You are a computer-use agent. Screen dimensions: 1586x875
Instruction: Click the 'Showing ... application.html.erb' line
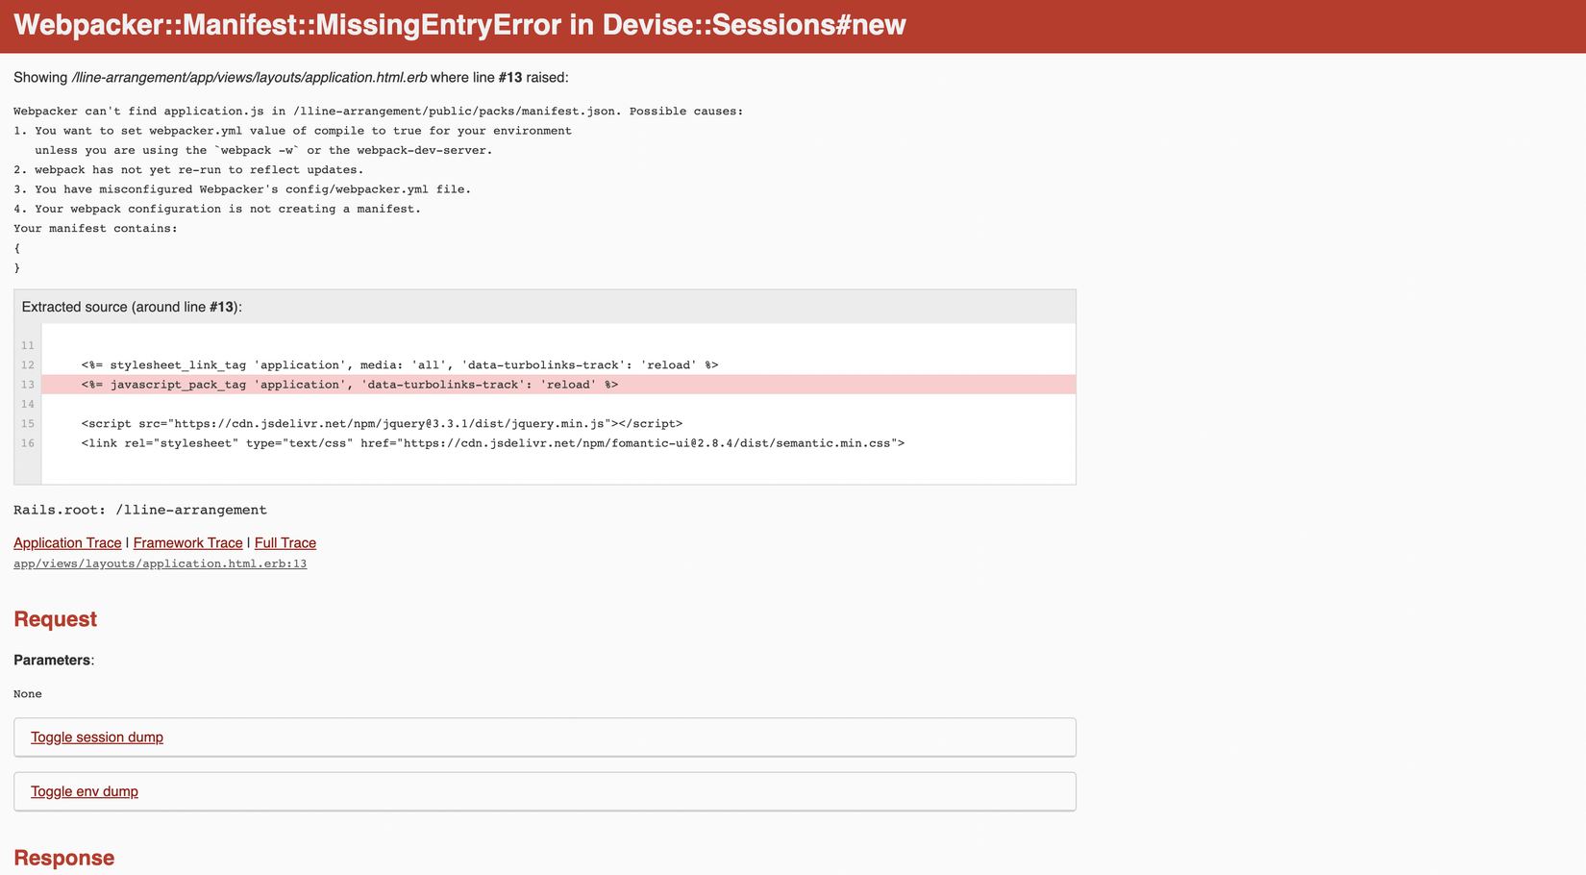coord(291,78)
